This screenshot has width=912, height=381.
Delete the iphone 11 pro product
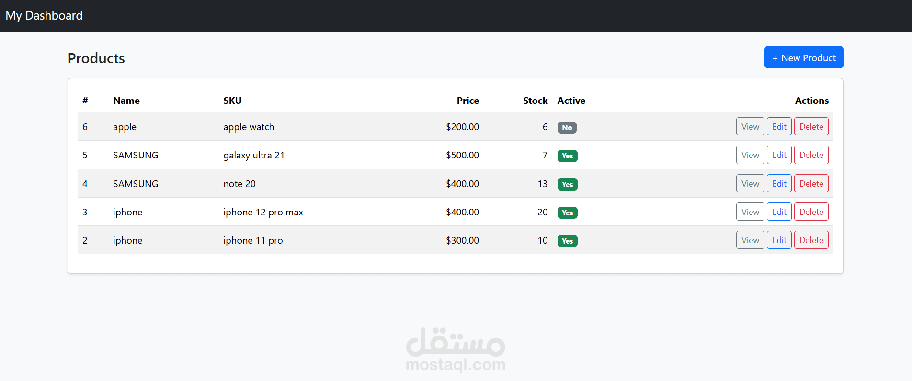point(811,240)
